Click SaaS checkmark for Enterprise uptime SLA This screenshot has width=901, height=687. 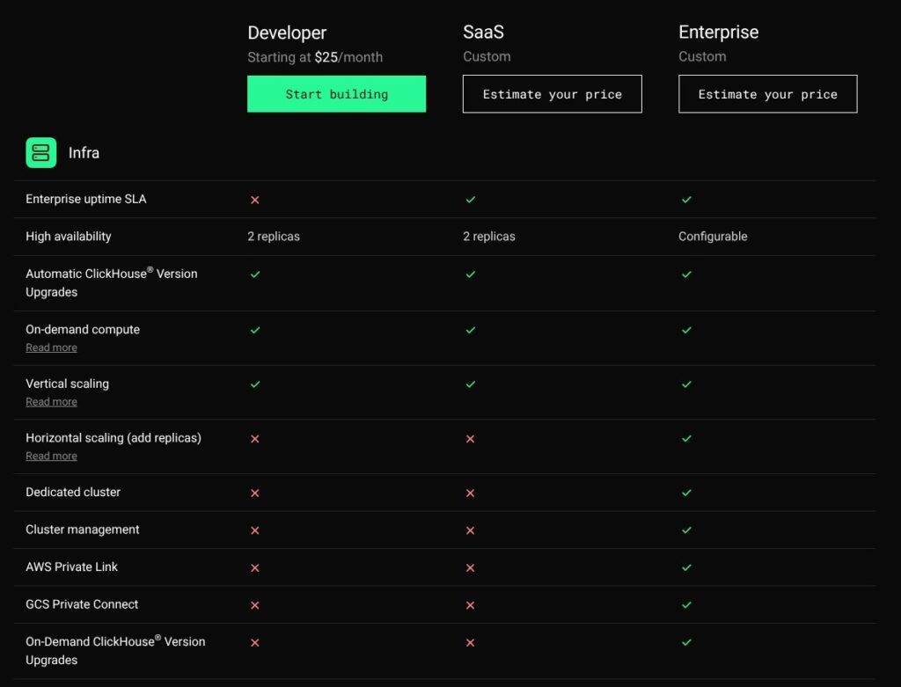471,200
